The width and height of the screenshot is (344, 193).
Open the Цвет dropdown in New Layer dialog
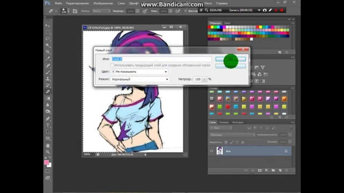[139, 72]
